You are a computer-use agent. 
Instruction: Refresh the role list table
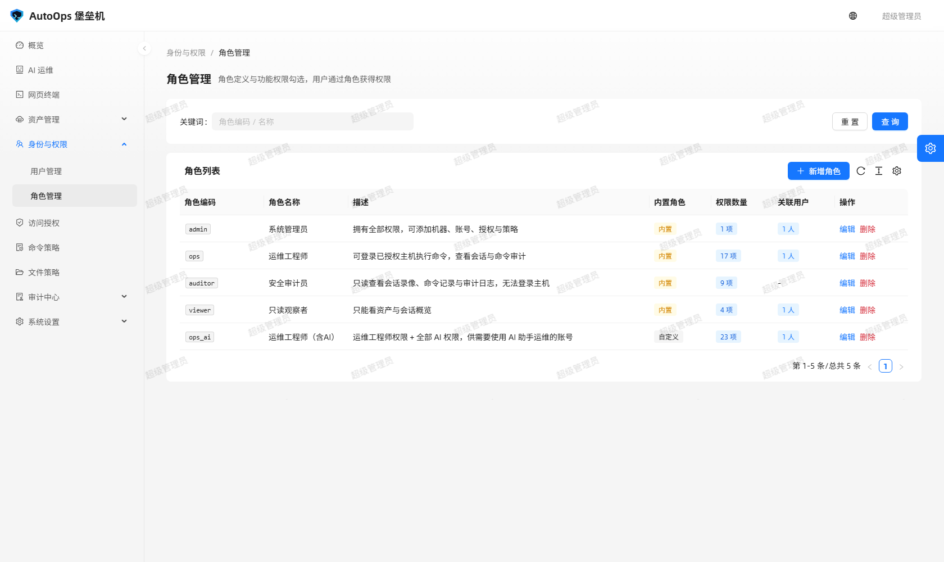(861, 171)
